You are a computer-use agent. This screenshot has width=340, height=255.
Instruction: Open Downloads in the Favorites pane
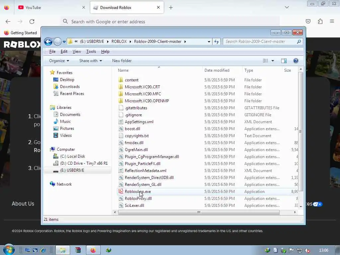point(70,87)
